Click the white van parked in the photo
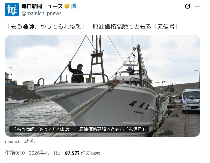The height and width of the screenshot is (163, 210). (x=190, y=101)
